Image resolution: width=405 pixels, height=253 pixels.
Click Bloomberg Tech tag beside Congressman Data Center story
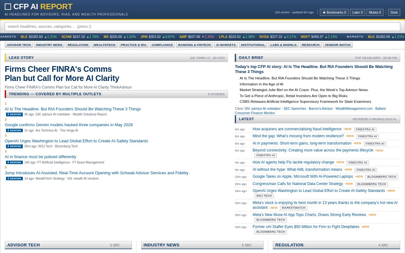[371, 184]
